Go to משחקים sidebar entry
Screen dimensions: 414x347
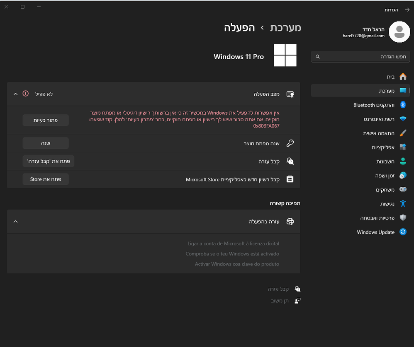360,190
